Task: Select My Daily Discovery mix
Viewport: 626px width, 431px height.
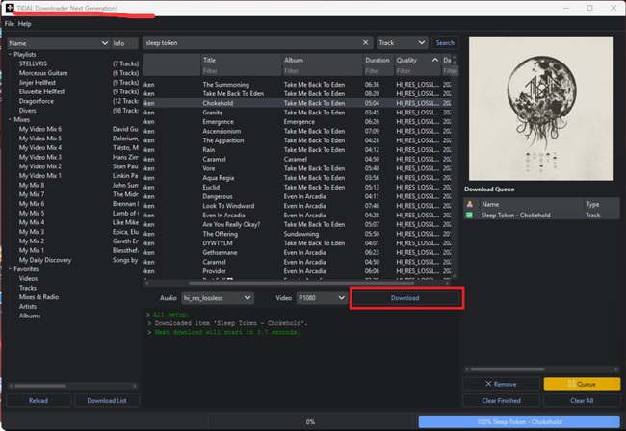Action: [x=45, y=260]
